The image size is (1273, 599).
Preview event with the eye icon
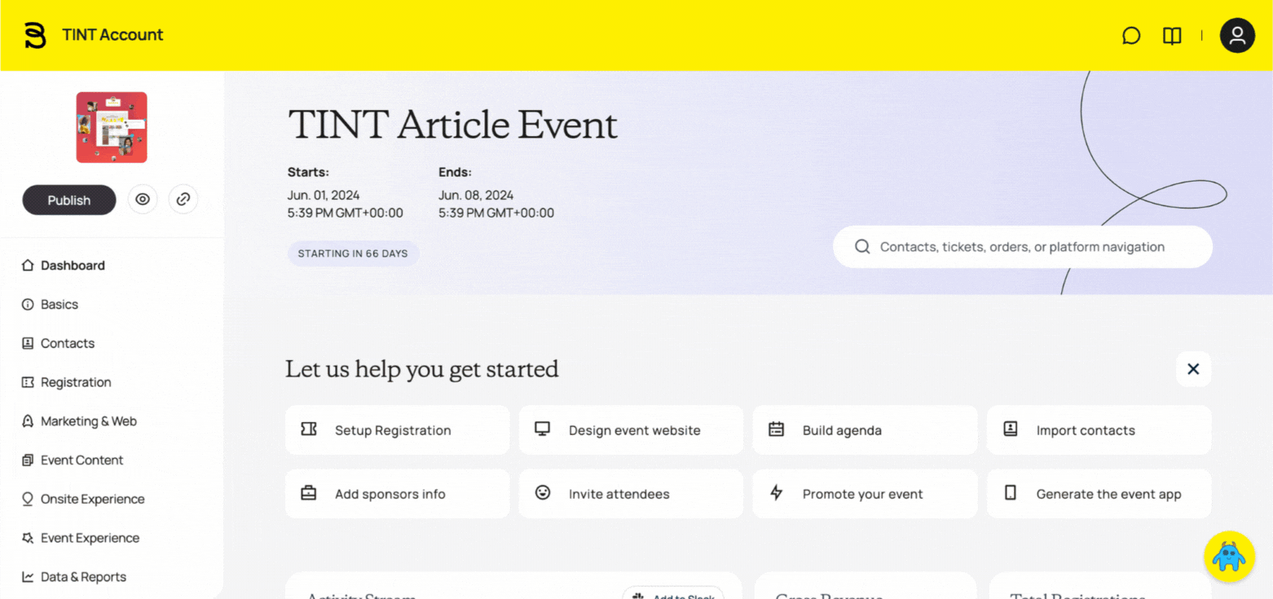[143, 199]
